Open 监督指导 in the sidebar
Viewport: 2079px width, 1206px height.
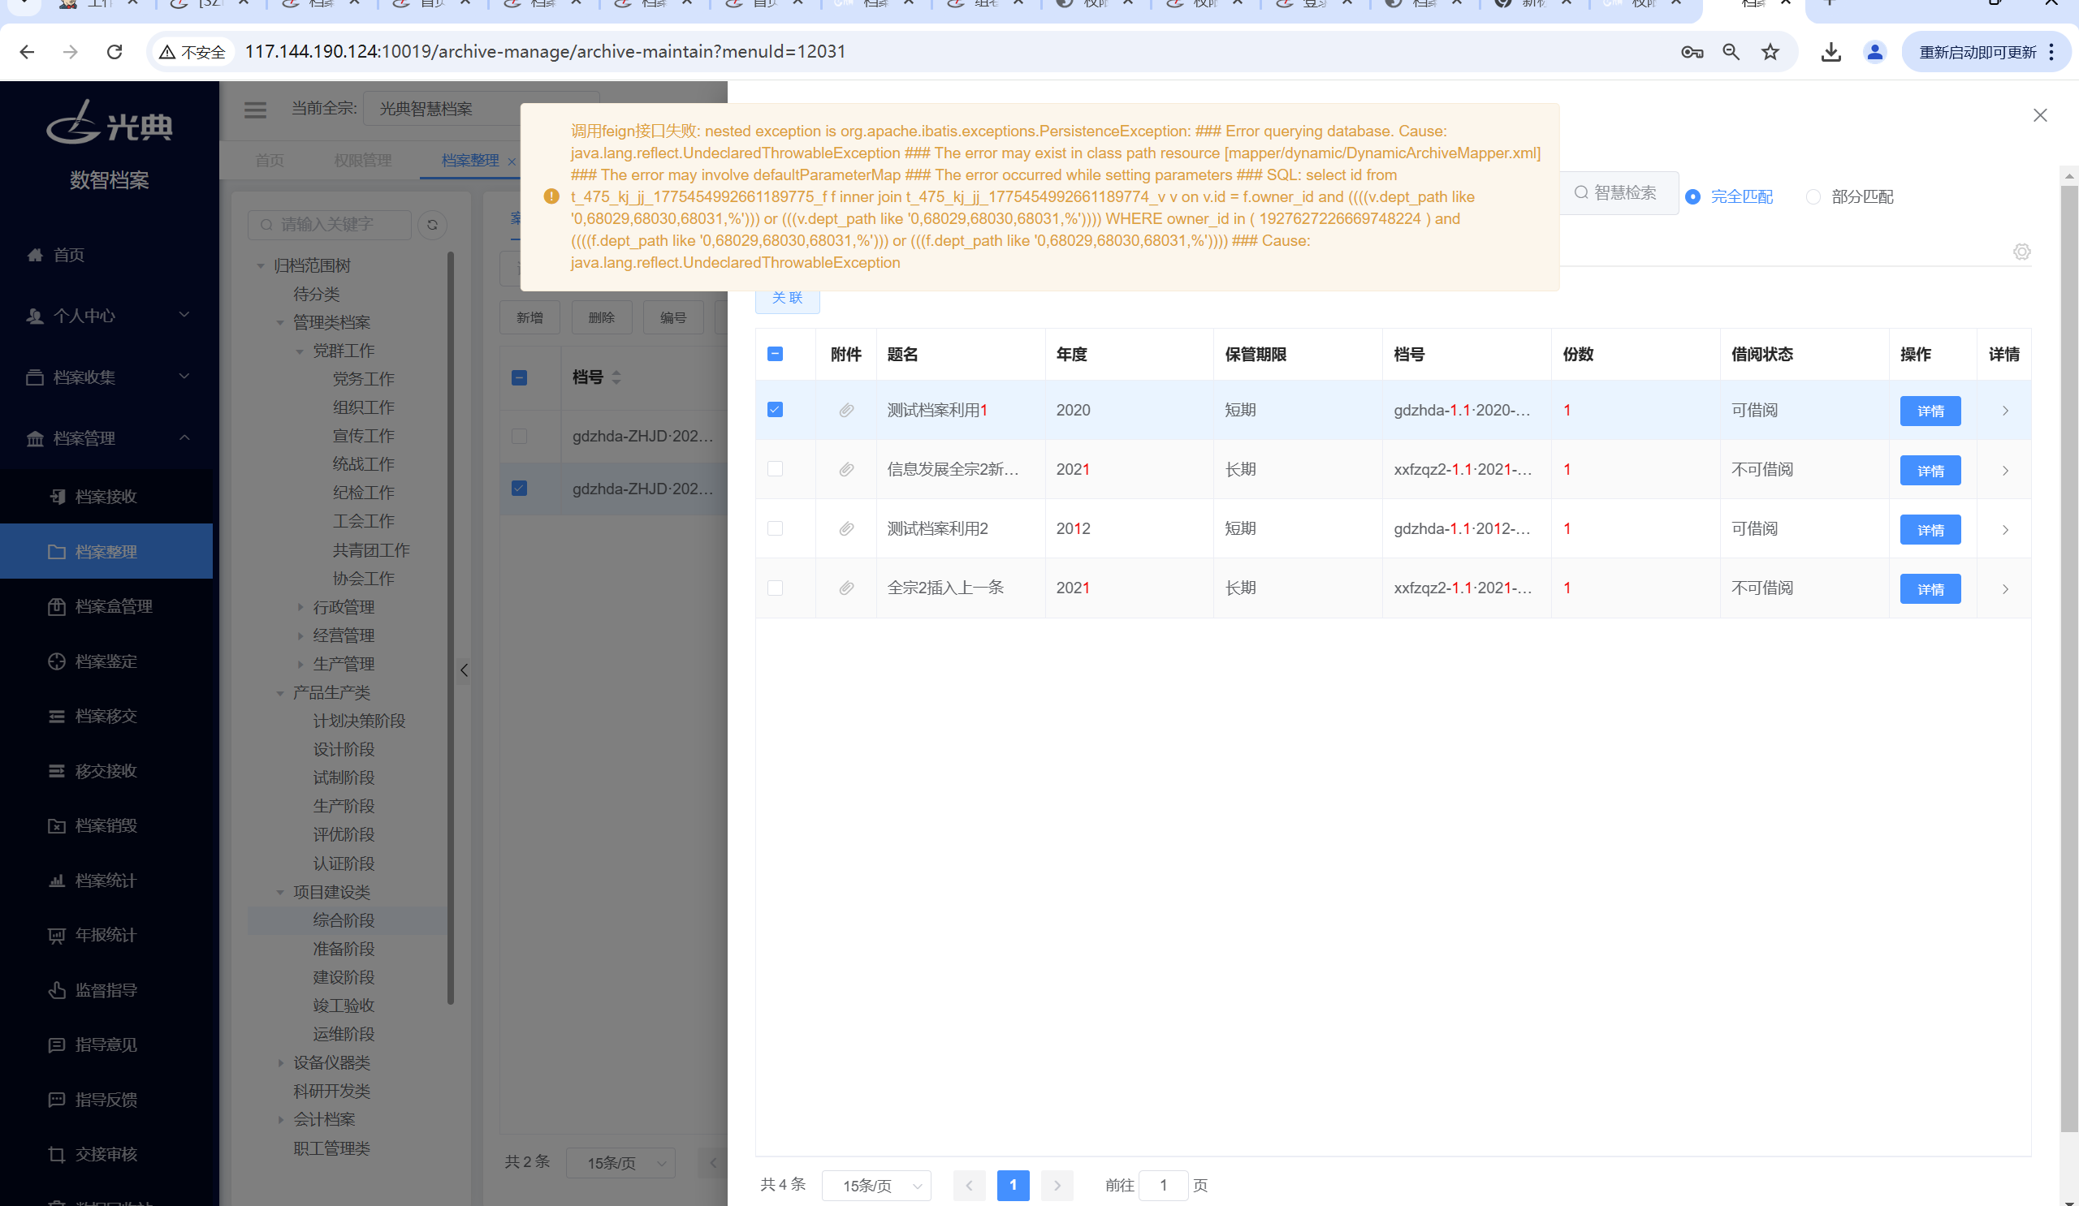pyautogui.click(x=106, y=990)
